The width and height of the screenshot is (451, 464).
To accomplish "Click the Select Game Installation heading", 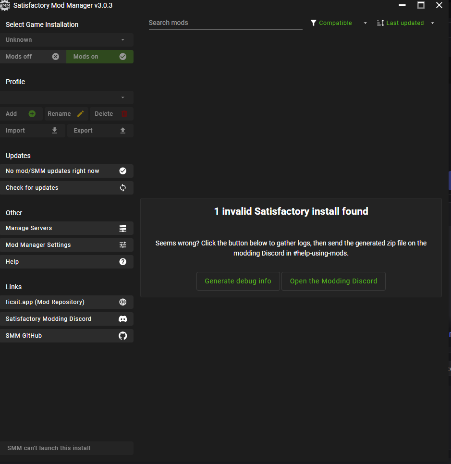I will pyautogui.click(x=42, y=24).
